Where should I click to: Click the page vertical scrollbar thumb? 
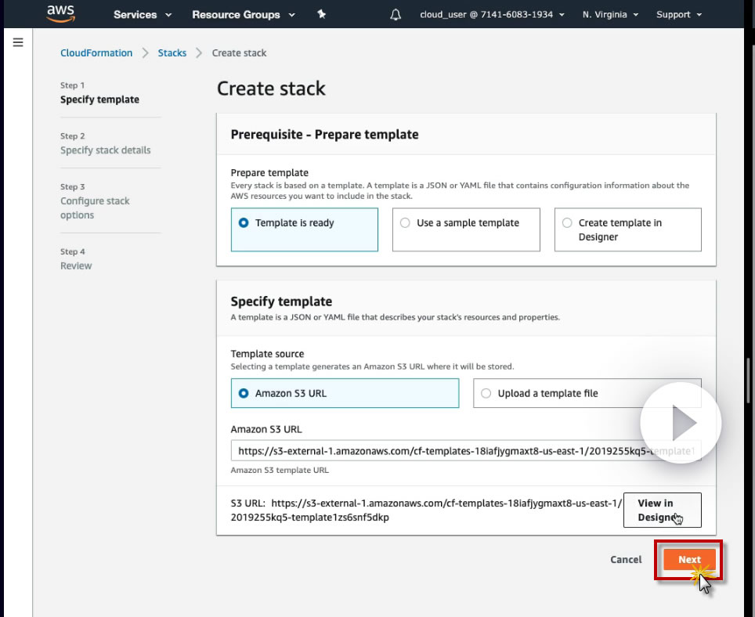[x=748, y=381]
